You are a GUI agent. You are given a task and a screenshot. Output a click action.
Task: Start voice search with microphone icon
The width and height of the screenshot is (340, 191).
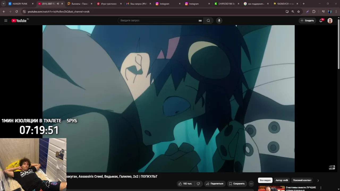219,20
